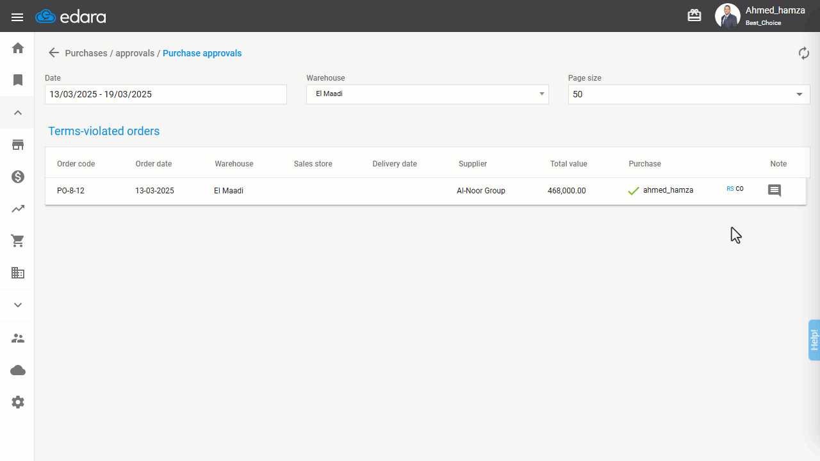820x461 pixels.
Task: Open the settings gear in sidebar
Action: click(18, 402)
